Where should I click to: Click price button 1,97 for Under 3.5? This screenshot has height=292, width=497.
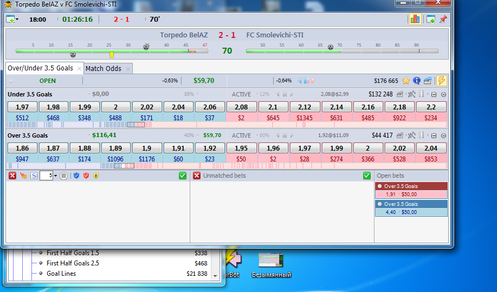pyautogui.click(x=22, y=107)
